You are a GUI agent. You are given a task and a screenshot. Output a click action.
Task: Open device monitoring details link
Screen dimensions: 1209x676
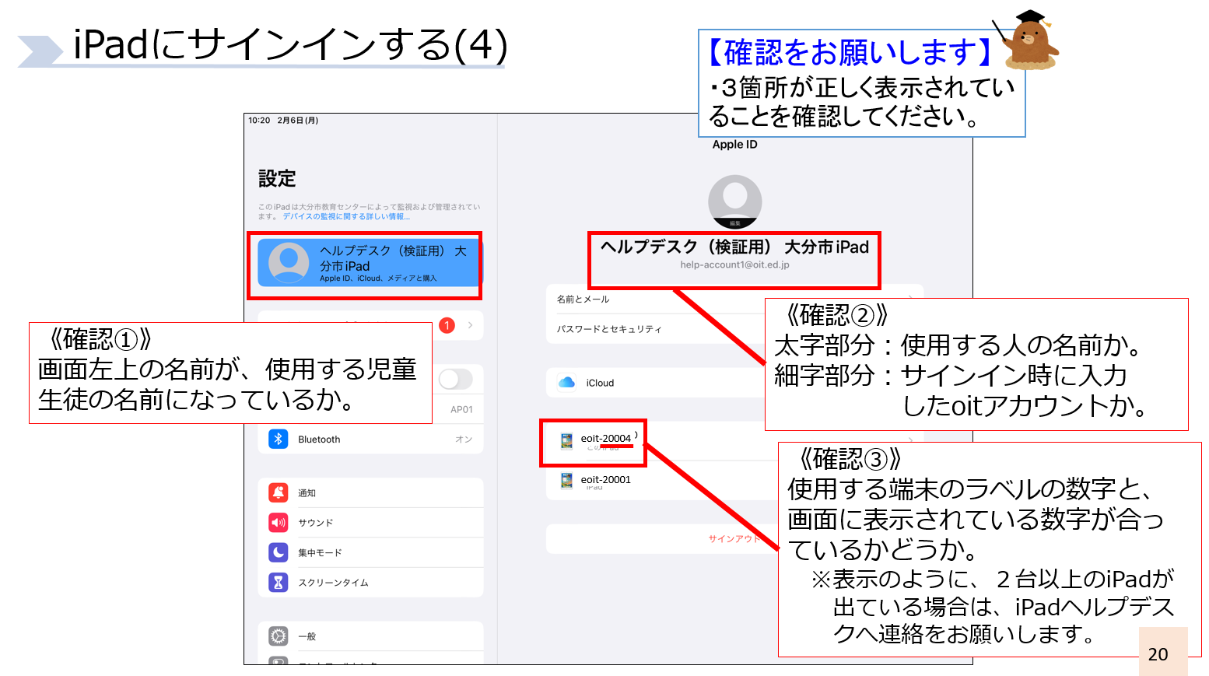(x=346, y=216)
